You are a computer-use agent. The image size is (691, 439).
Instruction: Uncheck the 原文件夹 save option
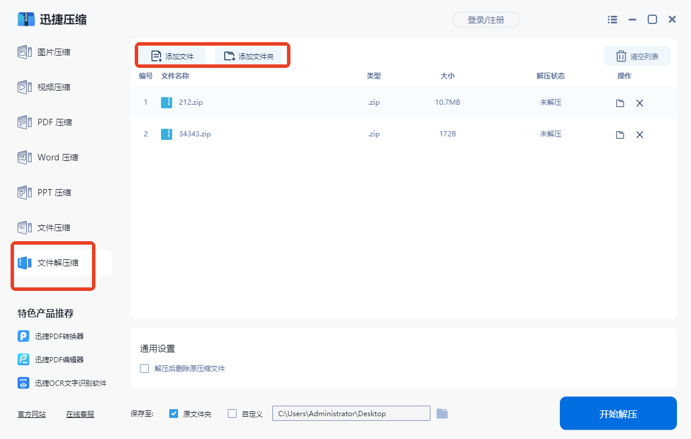point(173,413)
